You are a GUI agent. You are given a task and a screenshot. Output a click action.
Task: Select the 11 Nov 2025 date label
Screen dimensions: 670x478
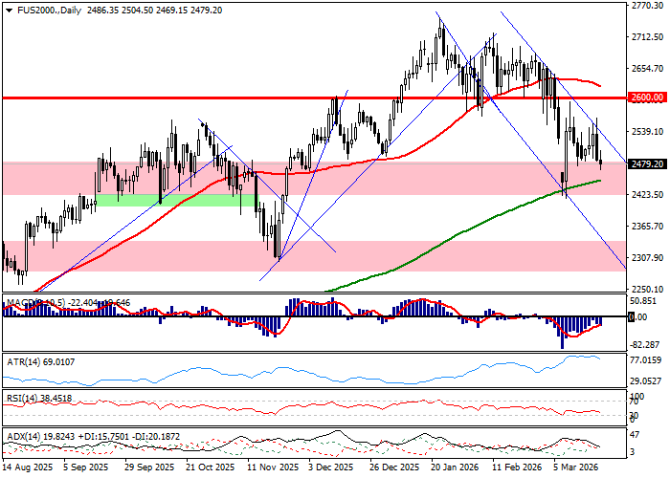click(x=267, y=468)
